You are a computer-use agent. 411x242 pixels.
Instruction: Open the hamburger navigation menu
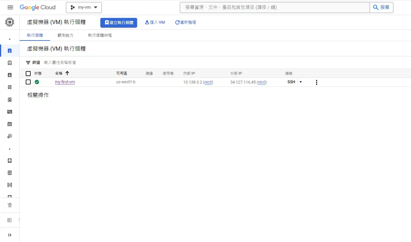10,7
